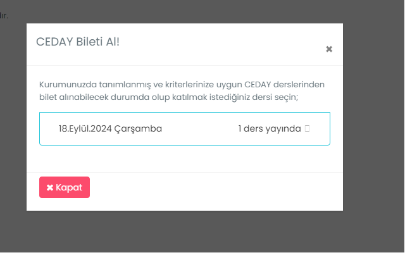Expand the 18.Eylül.2024 Çarşamba row

pos(184,128)
